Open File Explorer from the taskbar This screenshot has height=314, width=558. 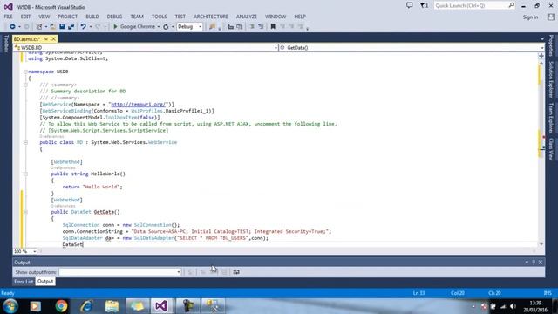112,306
